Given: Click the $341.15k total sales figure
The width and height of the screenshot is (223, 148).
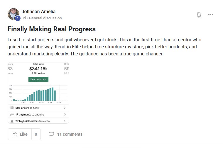Looking at the screenshot, I should [x=39, y=69].
